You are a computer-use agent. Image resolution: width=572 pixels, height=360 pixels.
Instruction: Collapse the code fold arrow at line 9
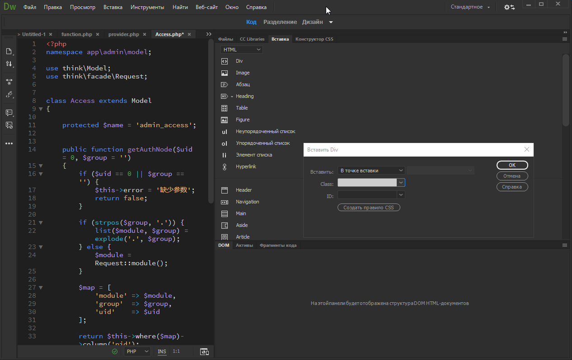tap(41, 109)
